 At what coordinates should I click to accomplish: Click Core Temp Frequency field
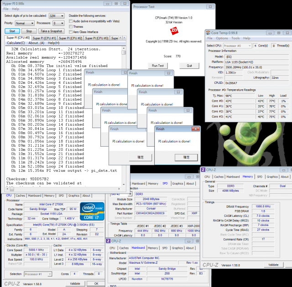(257, 67)
